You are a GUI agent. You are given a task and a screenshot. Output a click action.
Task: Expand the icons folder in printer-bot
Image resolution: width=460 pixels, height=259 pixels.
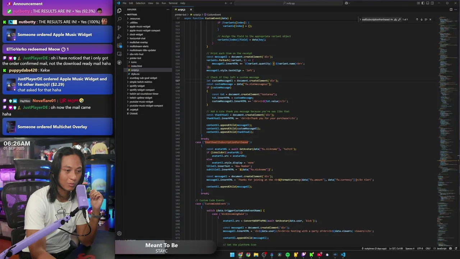pos(134,62)
